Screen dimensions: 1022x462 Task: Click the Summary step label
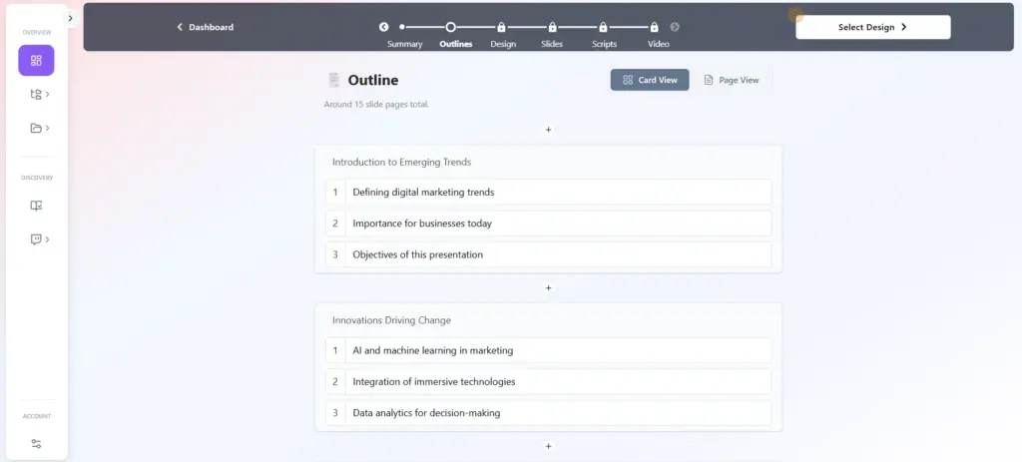404,44
